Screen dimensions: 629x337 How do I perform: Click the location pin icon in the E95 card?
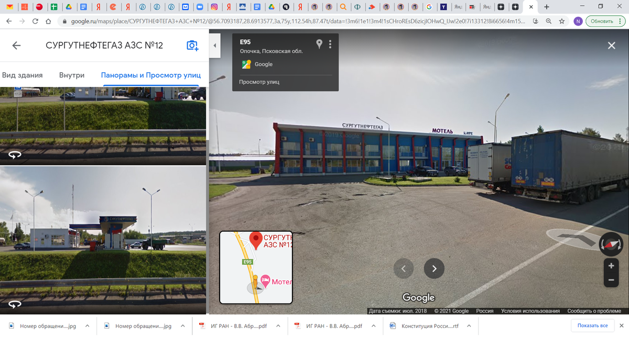tap(319, 44)
